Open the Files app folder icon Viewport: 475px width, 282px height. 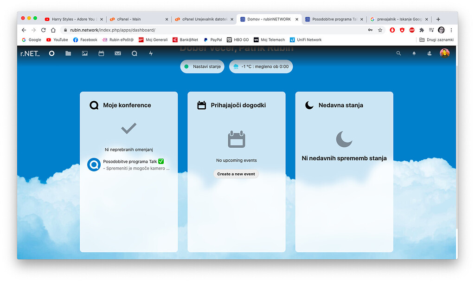pyautogui.click(x=68, y=53)
